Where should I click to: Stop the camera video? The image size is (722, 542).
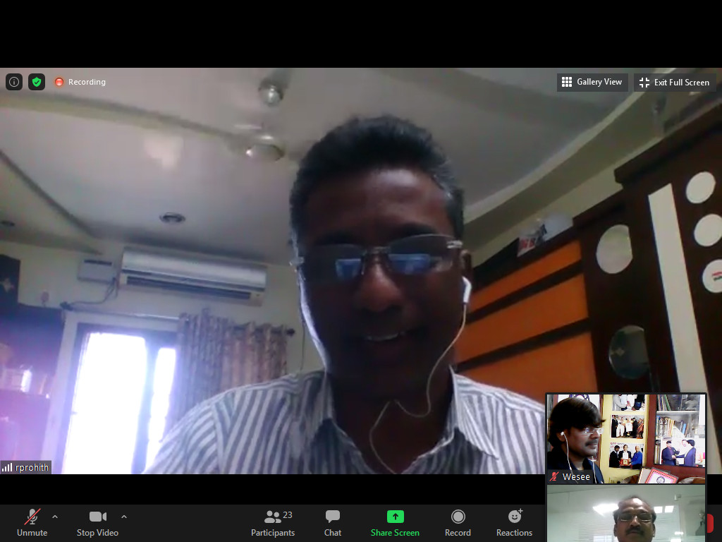click(97, 523)
